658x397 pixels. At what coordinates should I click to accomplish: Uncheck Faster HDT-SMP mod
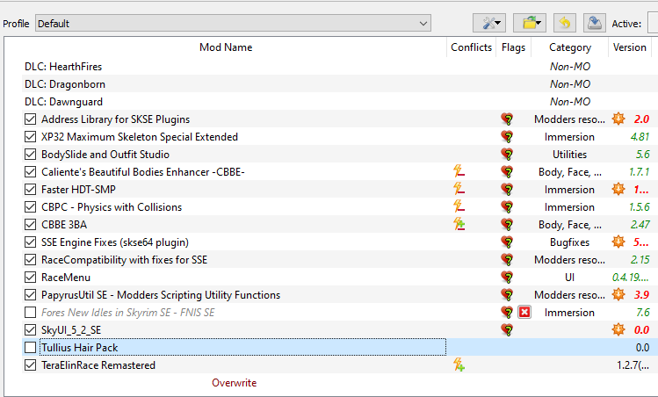[30, 190]
